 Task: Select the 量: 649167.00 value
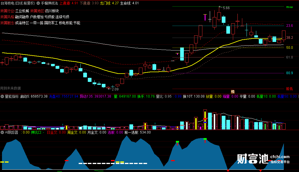click(x=125, y=96)
